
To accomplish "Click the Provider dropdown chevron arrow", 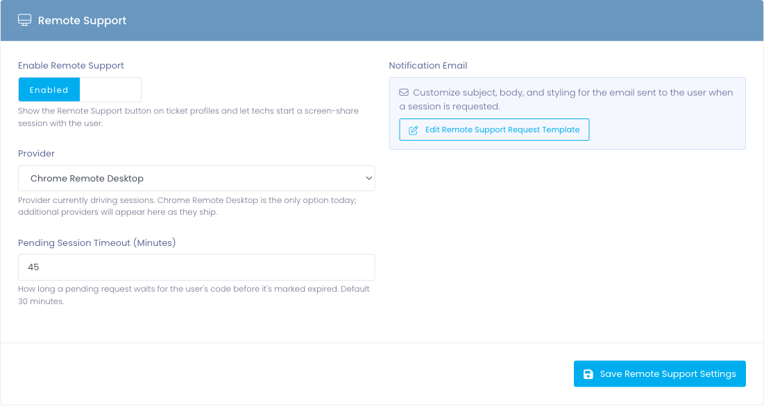I will tap(369, 179).
